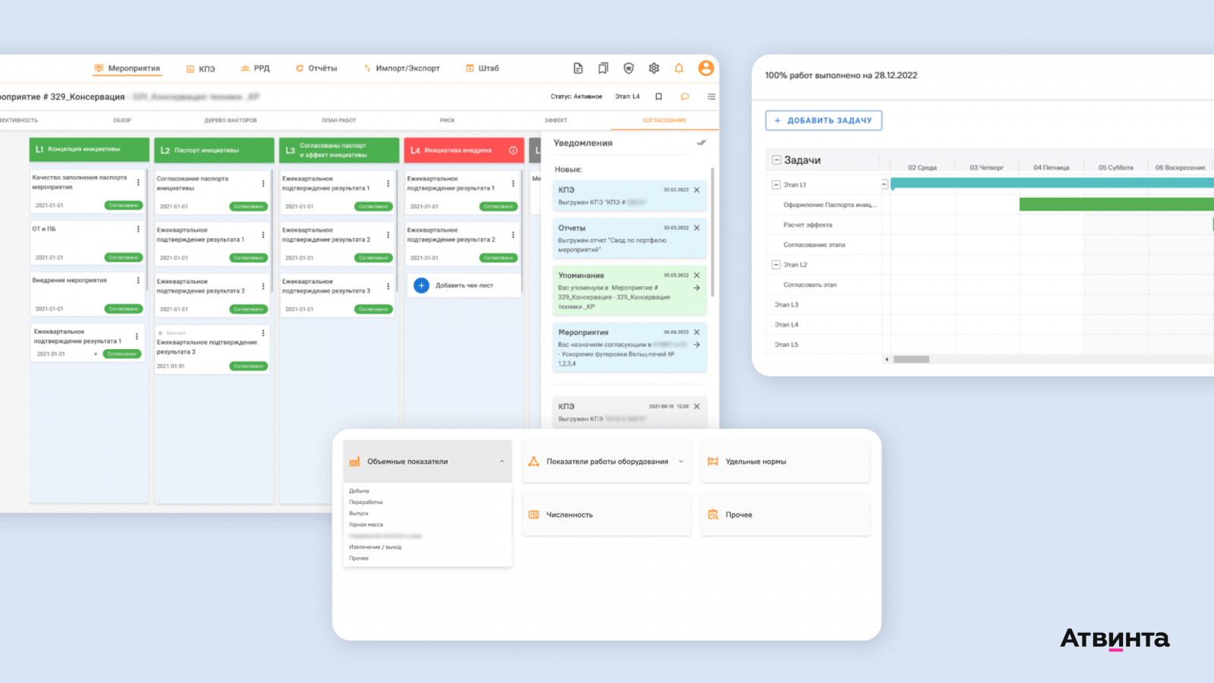Click the Gantt scrollbar left arrow
This screenshot has height=683, width=1214.
[887, 360]
